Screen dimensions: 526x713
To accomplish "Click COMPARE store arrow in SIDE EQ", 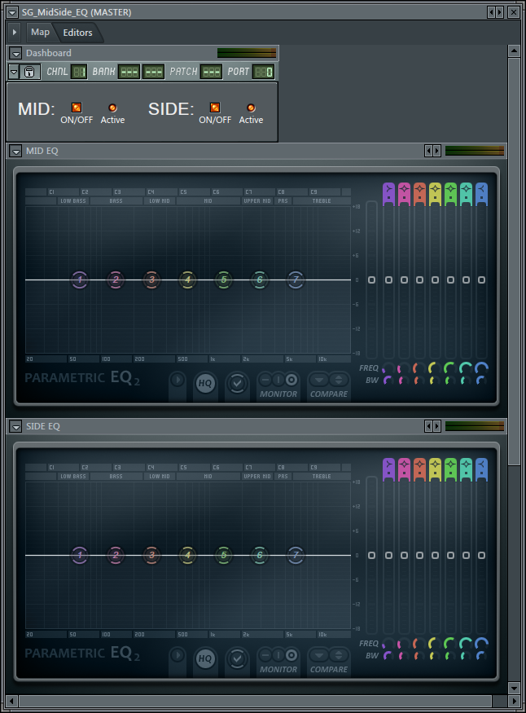I will click(x=319, y=654).
